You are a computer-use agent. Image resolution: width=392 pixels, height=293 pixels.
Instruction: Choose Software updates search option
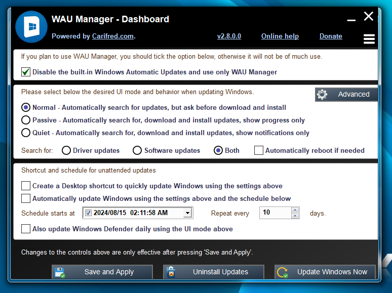pyautogui.click(x=137, y=150)
